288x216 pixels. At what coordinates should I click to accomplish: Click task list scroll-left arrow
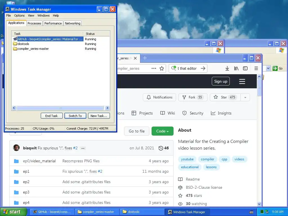pos(14,108)
